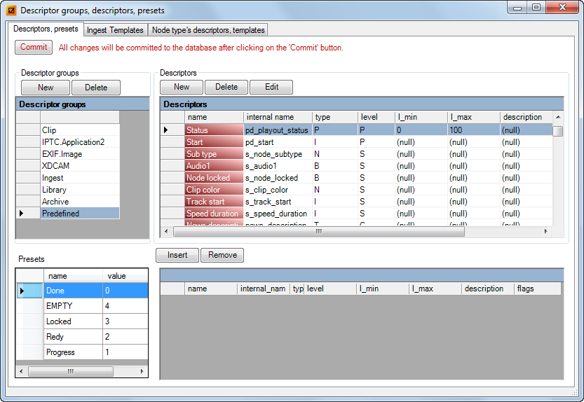Click internal_nam header in lower grid
This screenshot has height=402, width=584.
tap(264, 289)
